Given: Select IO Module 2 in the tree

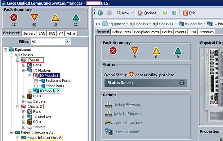Looking at the screenshot, I should (47, 91).
